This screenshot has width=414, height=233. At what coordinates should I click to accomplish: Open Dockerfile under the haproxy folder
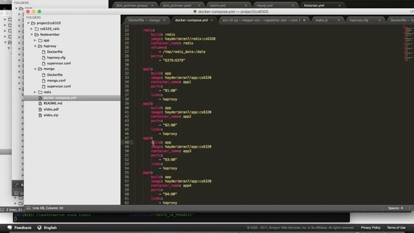(x=54, y=52)
